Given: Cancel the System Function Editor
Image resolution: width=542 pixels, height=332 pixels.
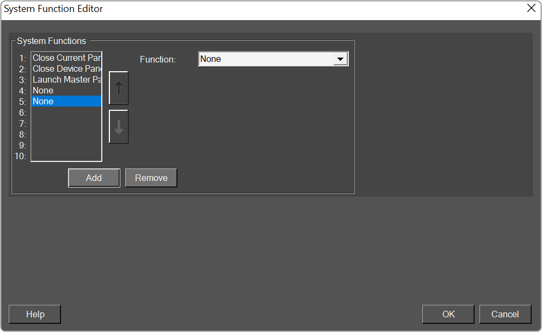Looking at the screenshot, I should (x=505, y=314).
